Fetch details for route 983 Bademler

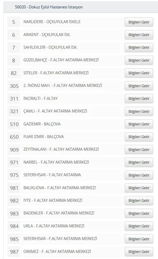139,213
